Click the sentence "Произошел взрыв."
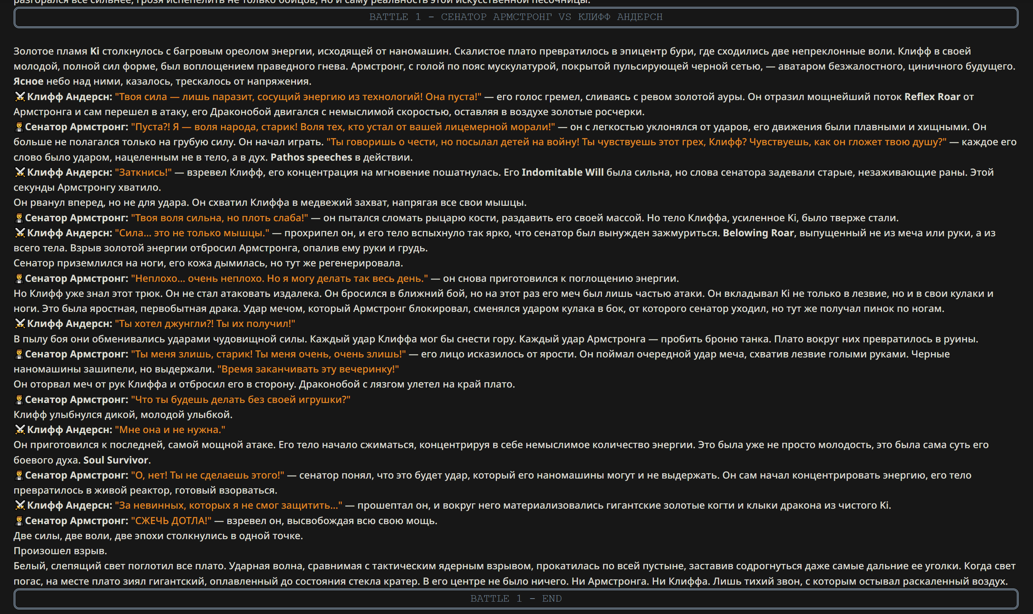 [61, 551]
